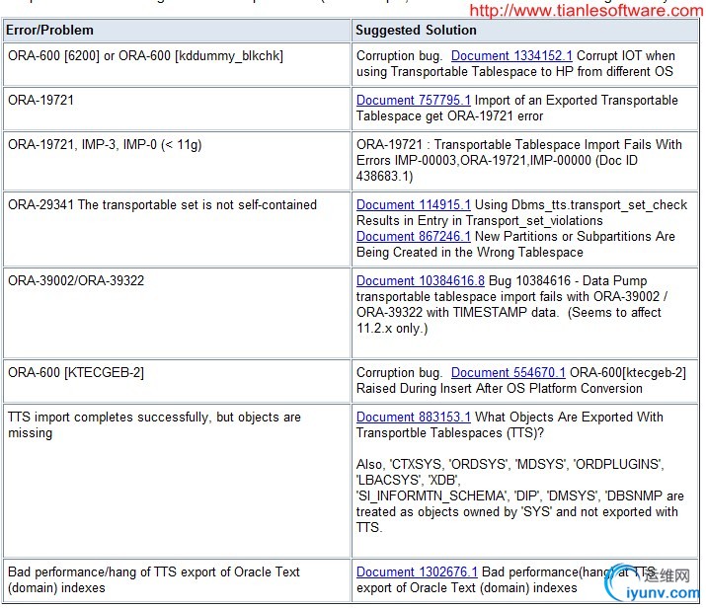Select the ORA-600 [KTECGEB-2] cell

[x=177, y=381]
